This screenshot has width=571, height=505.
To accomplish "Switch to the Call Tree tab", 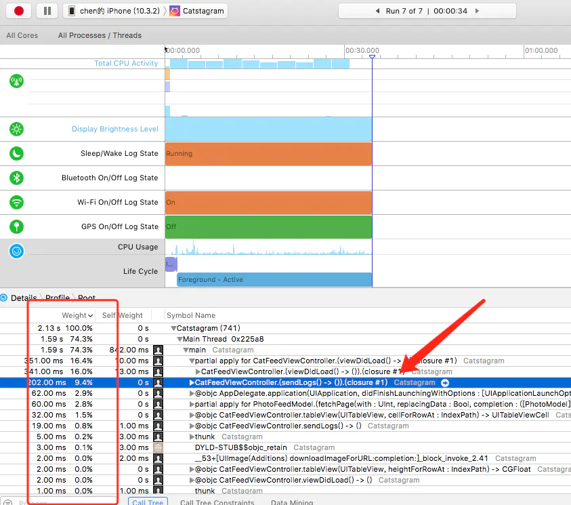I will (x=148, y=502).
